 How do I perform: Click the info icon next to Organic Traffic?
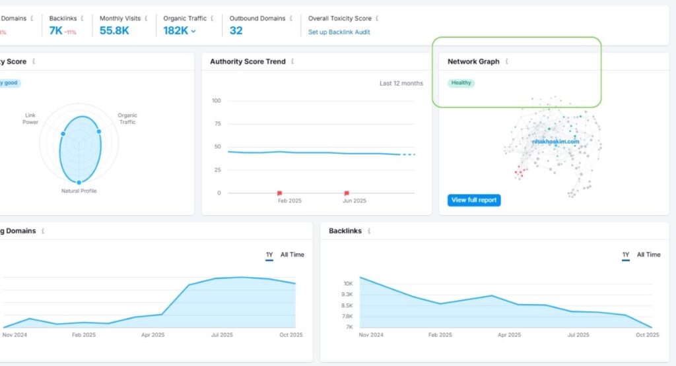213,18
